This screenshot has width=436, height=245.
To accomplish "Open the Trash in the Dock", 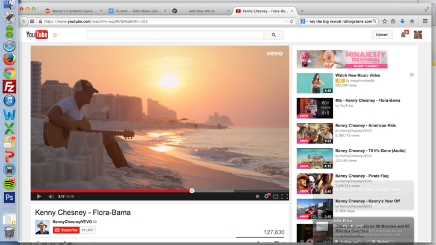I will point(9,232).
